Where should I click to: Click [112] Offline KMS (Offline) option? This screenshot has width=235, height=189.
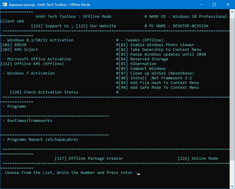[x=32, y=64]
